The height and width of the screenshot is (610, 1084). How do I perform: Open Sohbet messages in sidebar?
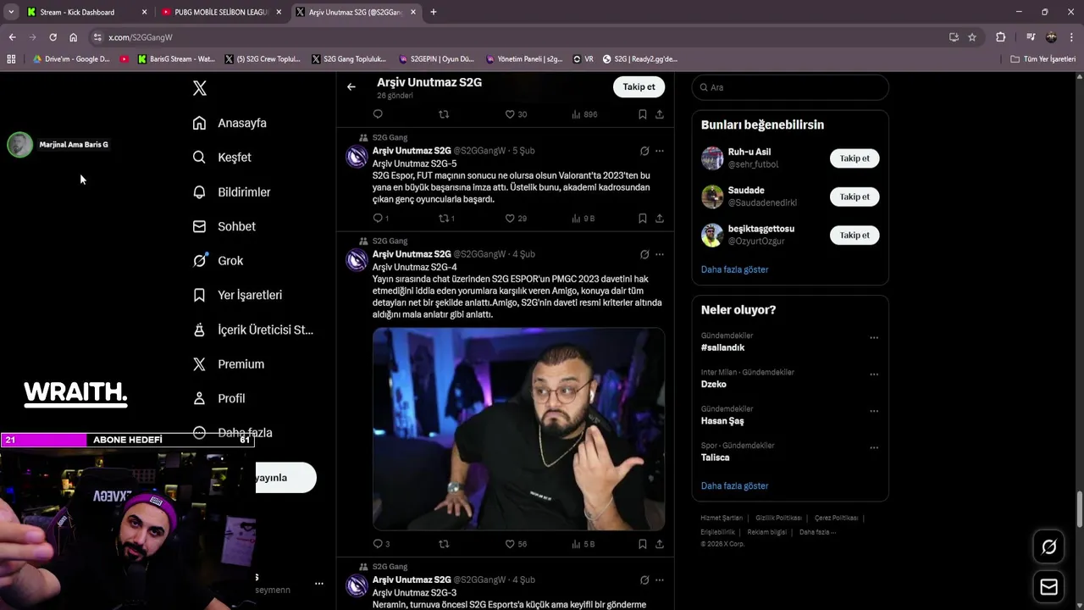tap(224, 226)
